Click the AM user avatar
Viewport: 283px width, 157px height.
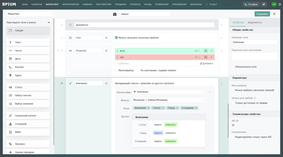pos(274,4)
